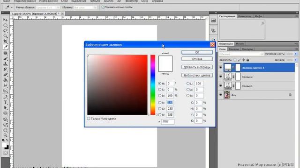Select the L lightness radio button
Image resolution: width=300 pixels, height=168 pixels.
[188, 84]
